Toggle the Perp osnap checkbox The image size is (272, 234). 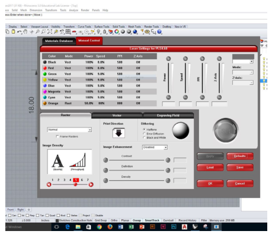click(x=27, y=215)
